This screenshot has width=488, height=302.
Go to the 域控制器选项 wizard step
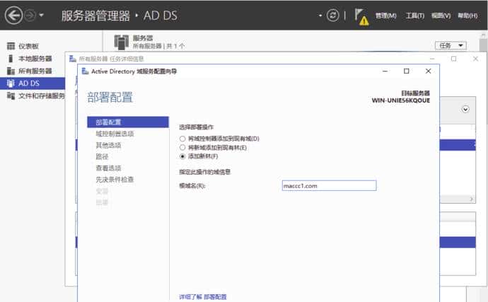pyautogui.click(x=115, y=134)
